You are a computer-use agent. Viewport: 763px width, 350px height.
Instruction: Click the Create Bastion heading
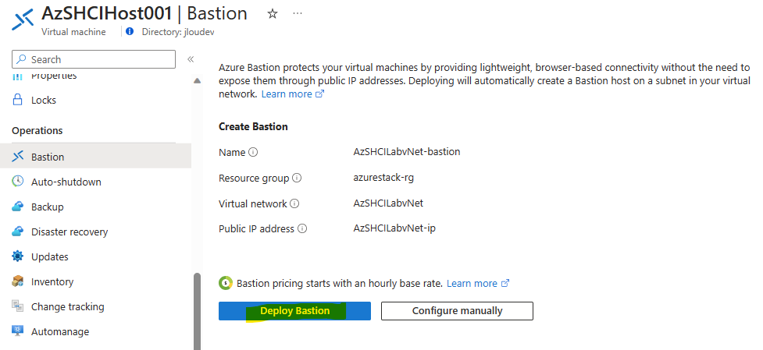tap(253, 127)
